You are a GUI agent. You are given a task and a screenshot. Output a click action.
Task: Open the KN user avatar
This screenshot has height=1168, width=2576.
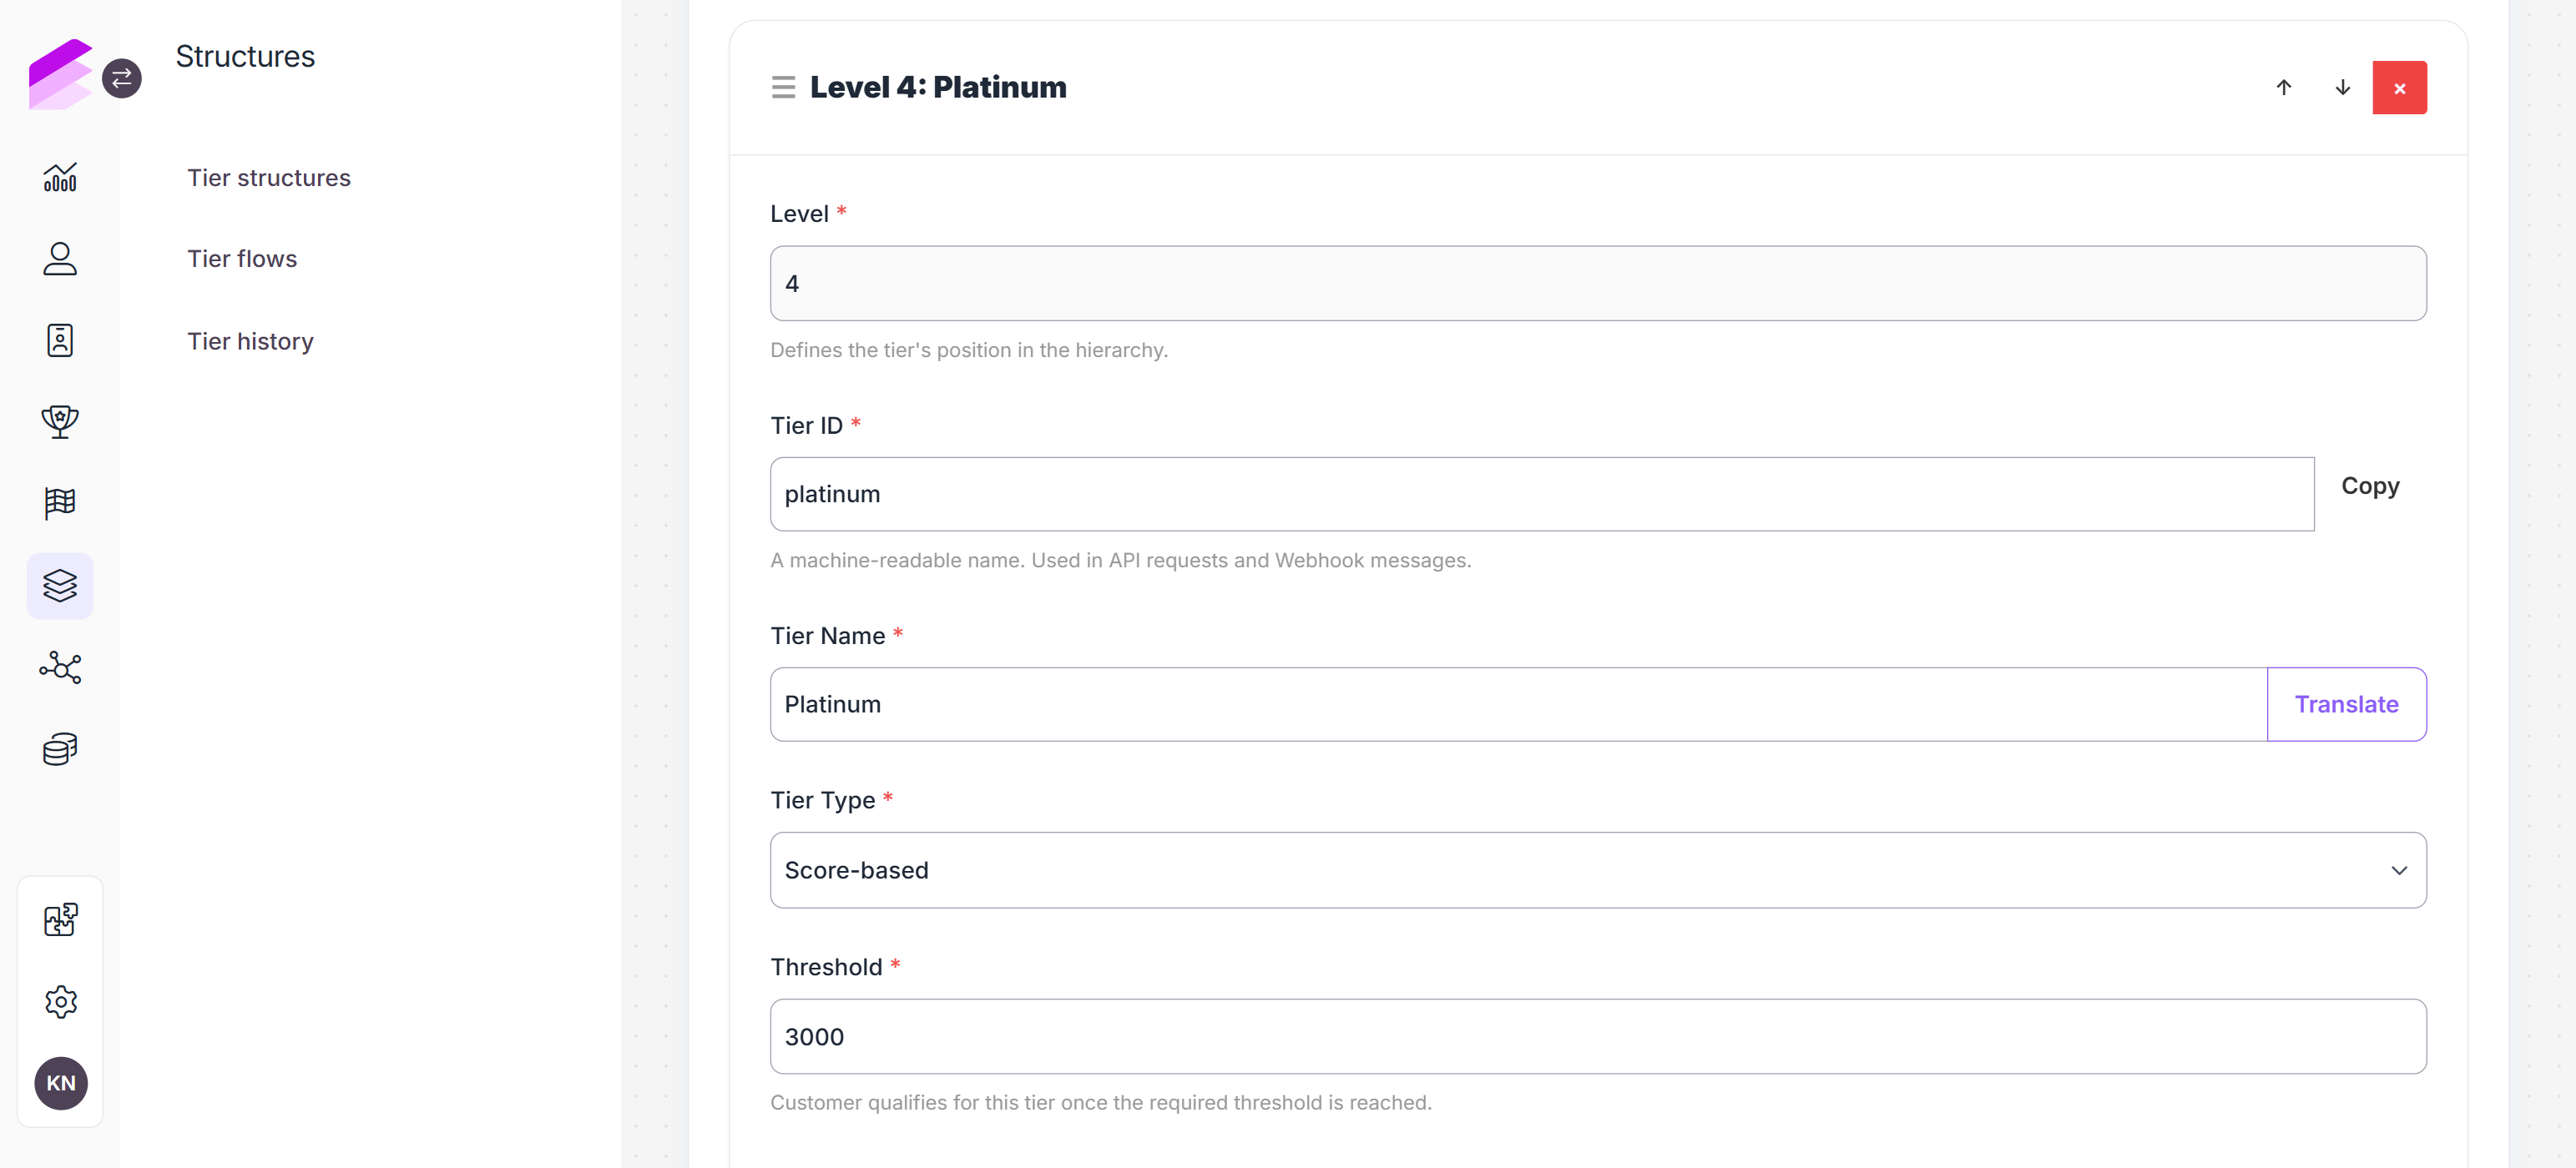tap(61, 1083)
